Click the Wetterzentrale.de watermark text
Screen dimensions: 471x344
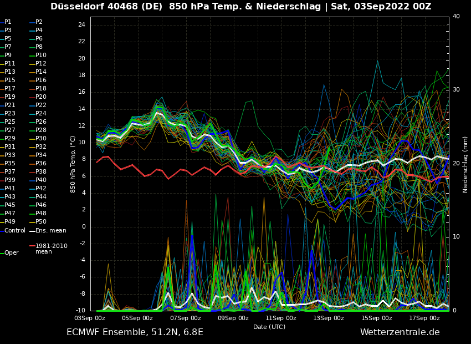click(400, 332)
